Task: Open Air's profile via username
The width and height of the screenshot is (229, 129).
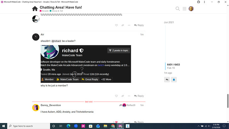Action: [x=42, y=35]
